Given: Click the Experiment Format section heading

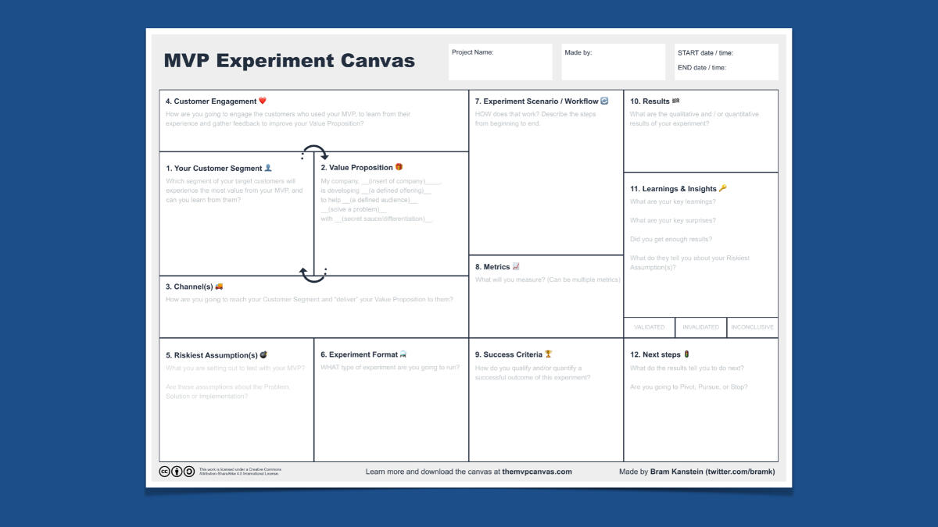Looking at the screenshot, I should (359, 354).
